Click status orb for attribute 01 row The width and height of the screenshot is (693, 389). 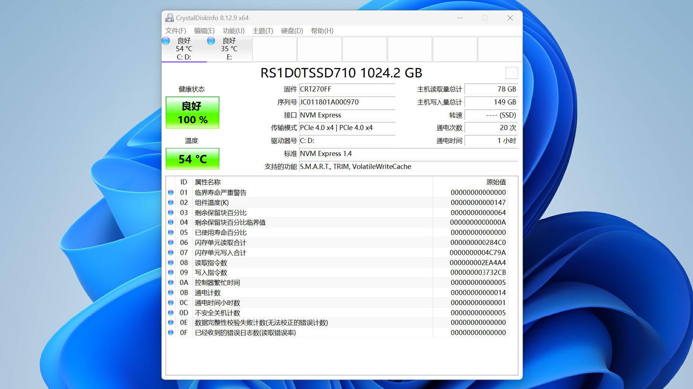(x=171, y=193)
